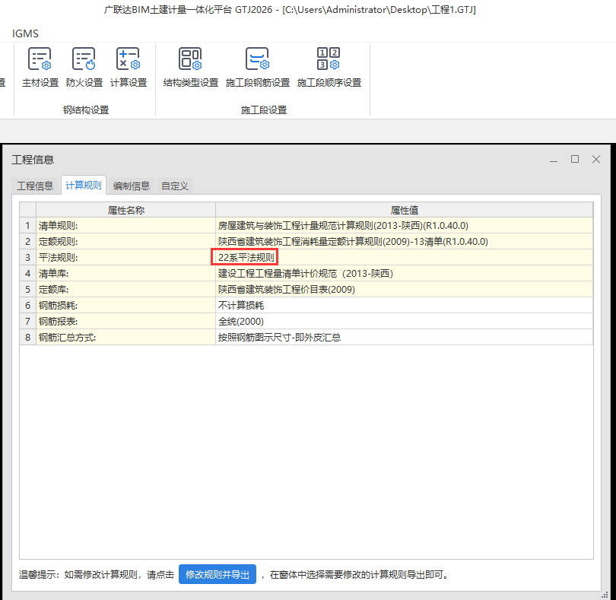Select row number 1 header
This screenshot has width=616, height=600.
point(28,226)
